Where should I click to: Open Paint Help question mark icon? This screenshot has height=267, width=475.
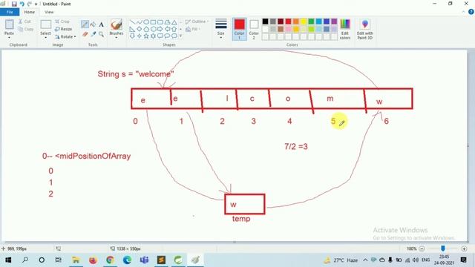click(x=471, y=12)
